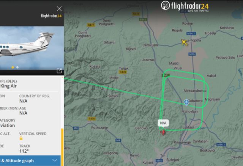This screenshot has height=166, width=243.
Task: Click the COUNTRY OF REG. N/A value
Action: pyautogui.click(x=23, y=101)
